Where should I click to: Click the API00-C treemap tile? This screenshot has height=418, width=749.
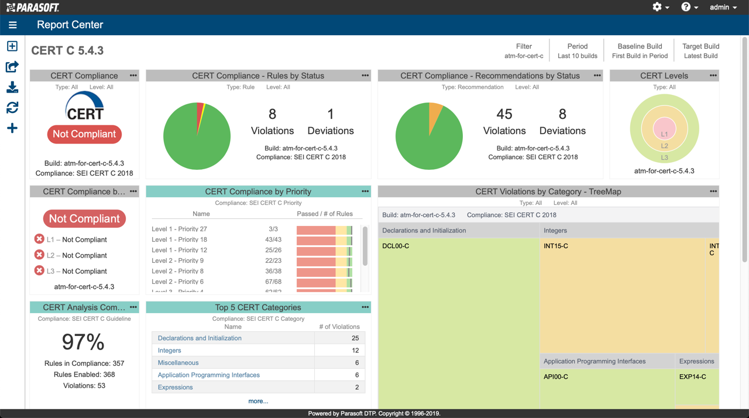coord(607,389)
